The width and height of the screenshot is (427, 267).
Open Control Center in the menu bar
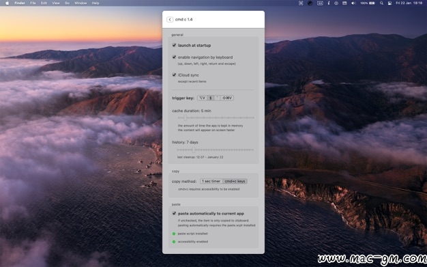(389, 3)
